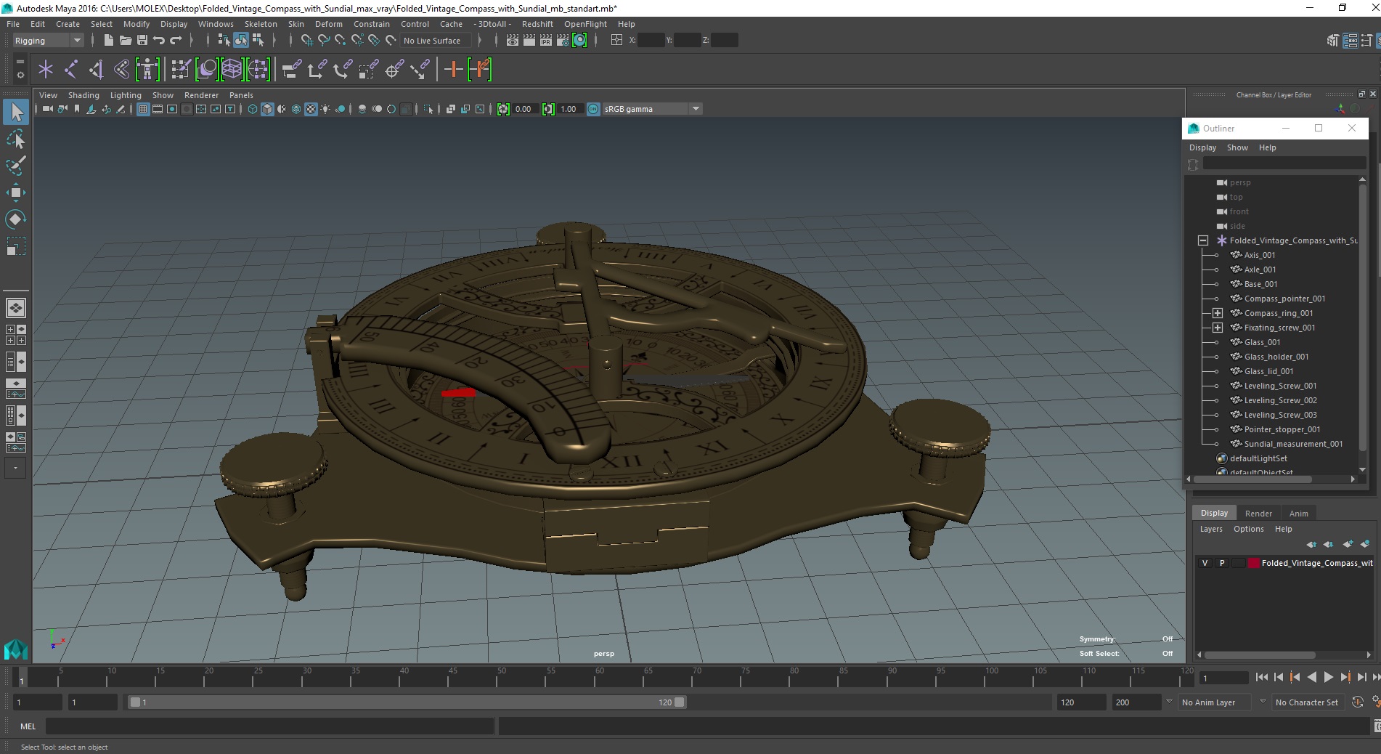
Task: Select Glass_lid_001 in the Outliner
Action: point(1268,371)
